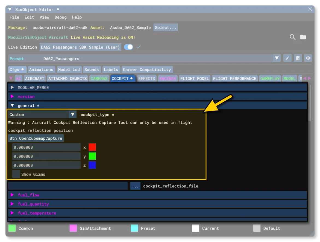The image size is (320, 242).
Task: Delete preset with the trash icon
Action: tap(298, 58)
